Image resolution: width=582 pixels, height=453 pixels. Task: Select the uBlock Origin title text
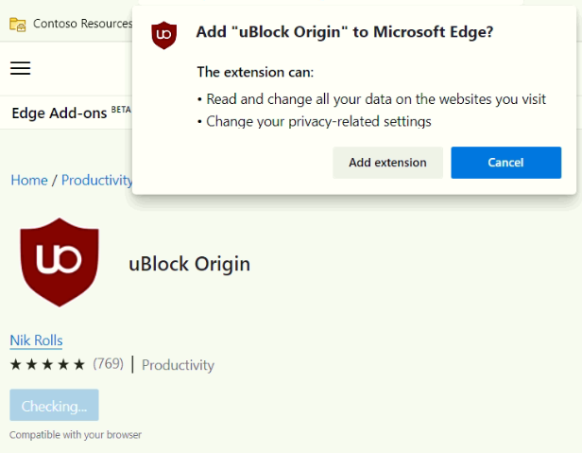click(189, 264)
